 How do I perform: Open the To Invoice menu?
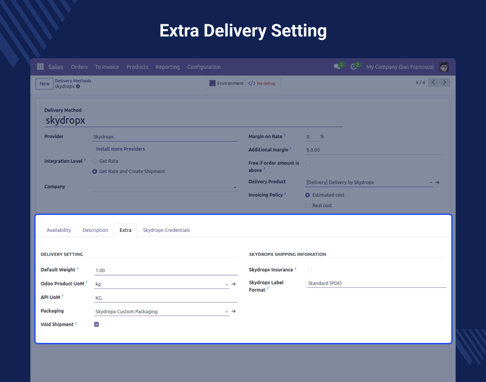107,67
